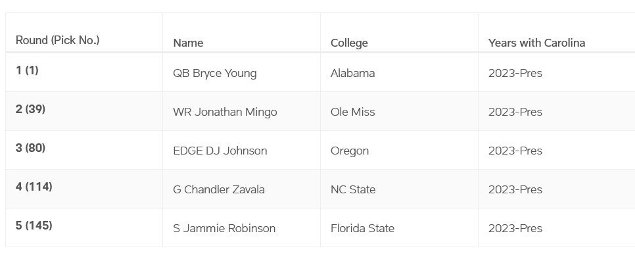Select the QB Bryce Young cell
The height and width of the screenshot is (265, 635).
tap(215, 73)
